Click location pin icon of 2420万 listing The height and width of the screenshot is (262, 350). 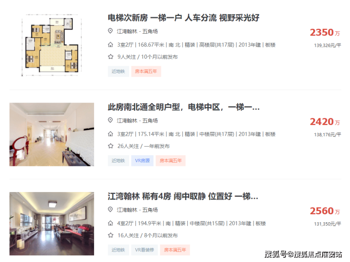coord(110,120)
